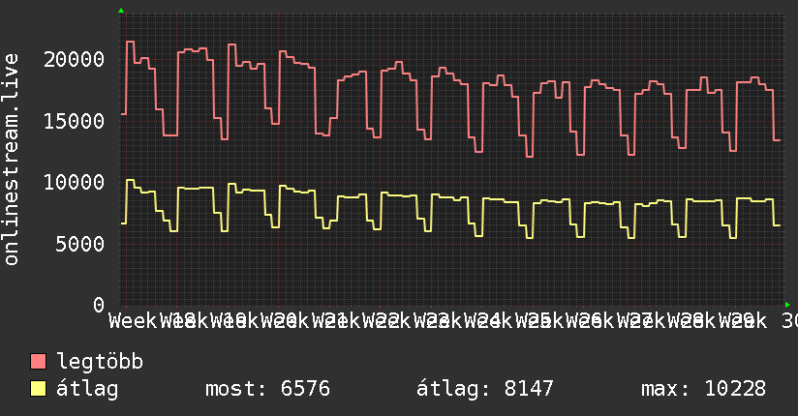
Task: Click the yellow line's first peak near 10000
Action: (x=131, y=180)
